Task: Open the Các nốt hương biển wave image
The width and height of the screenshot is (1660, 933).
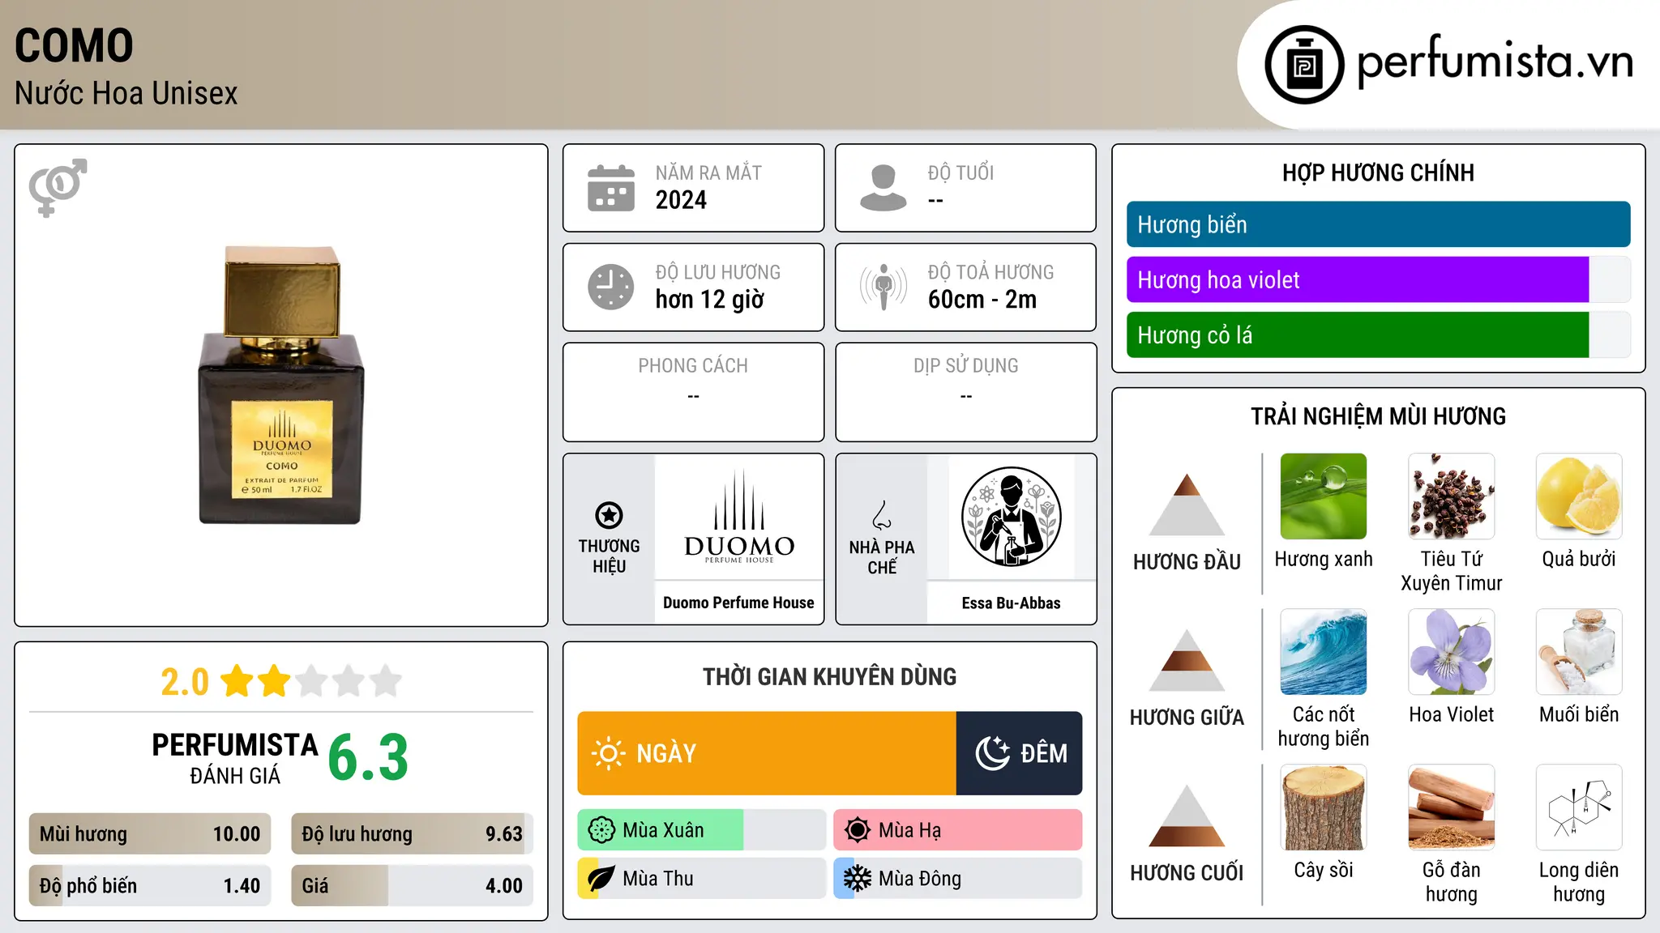Action: click(x=1324, y=652)
